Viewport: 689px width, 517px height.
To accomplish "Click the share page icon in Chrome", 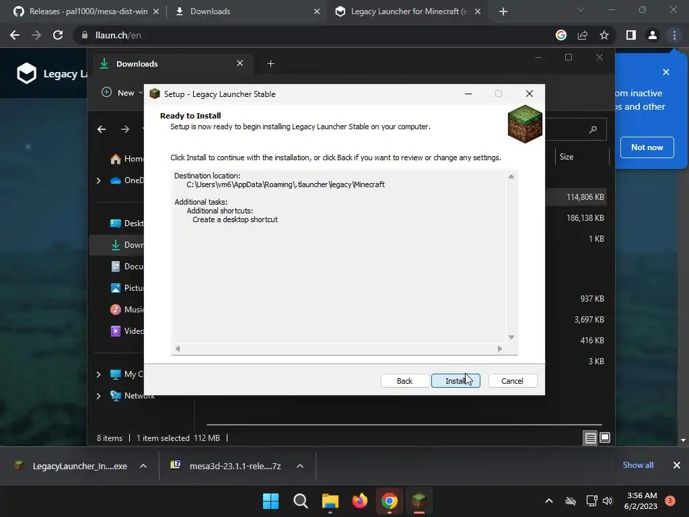I will click(x=583, y=35).
